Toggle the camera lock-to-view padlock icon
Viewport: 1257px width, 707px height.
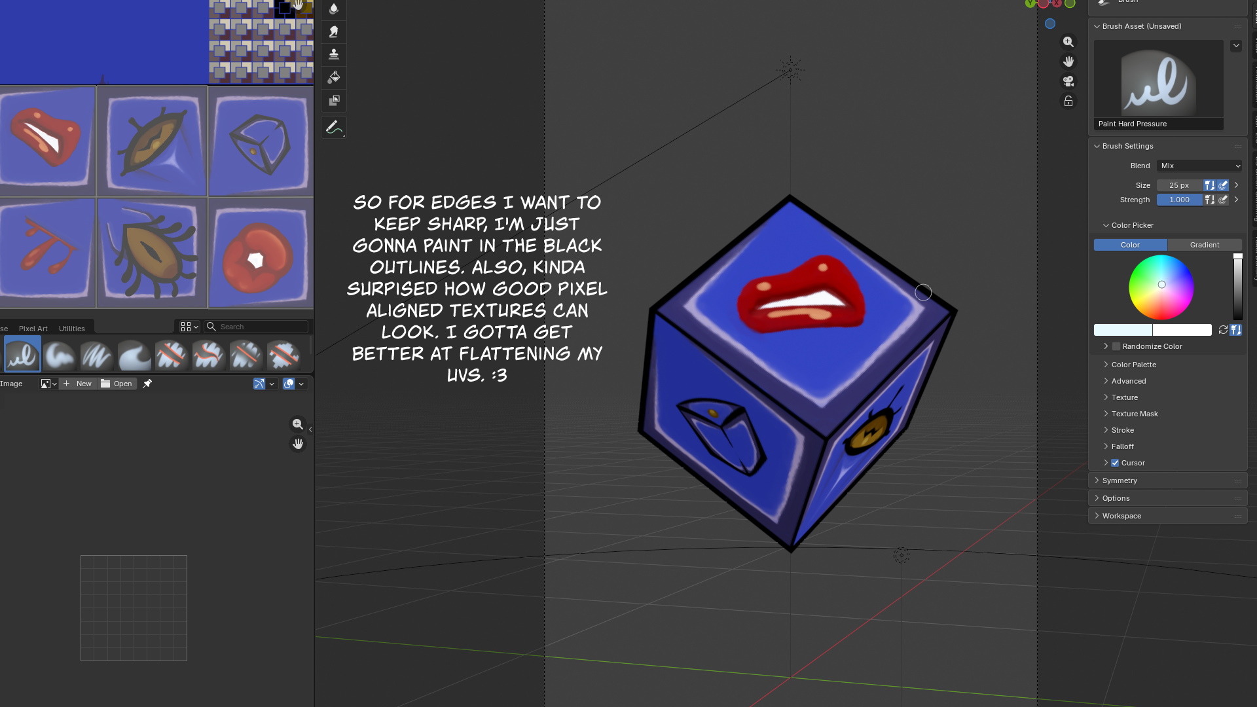(x=1068, y=101)
